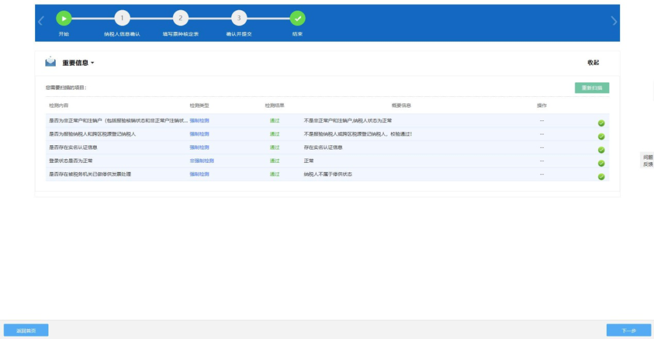Image resolution: width=654 pixels, height=339 pixels.
Task: Open the 问题反馈 side tab
Action: (648, 160)
